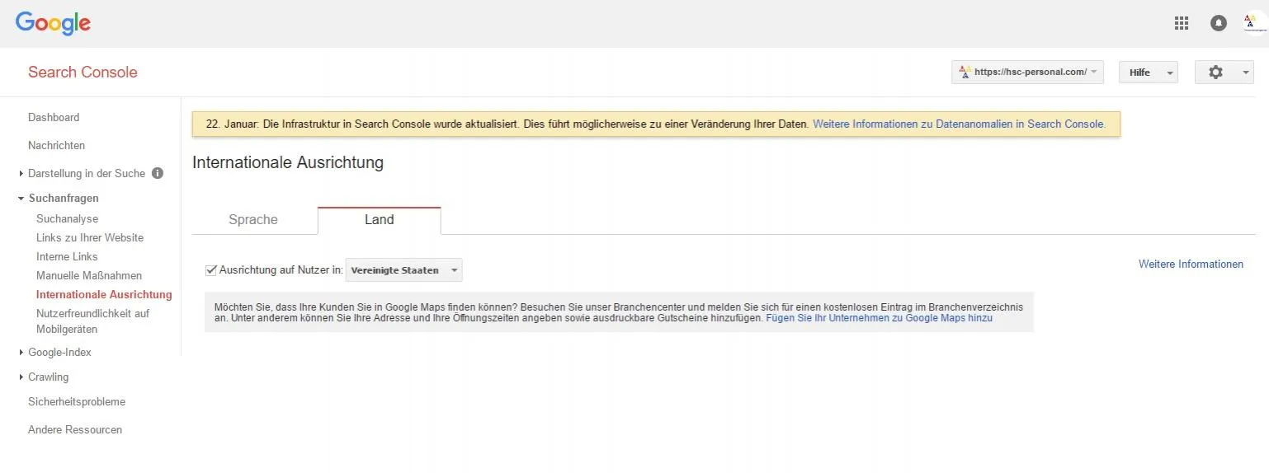This screenshot has height=473, width=1269.
Task: Click the Search Console title link
Action: point(83,72)
